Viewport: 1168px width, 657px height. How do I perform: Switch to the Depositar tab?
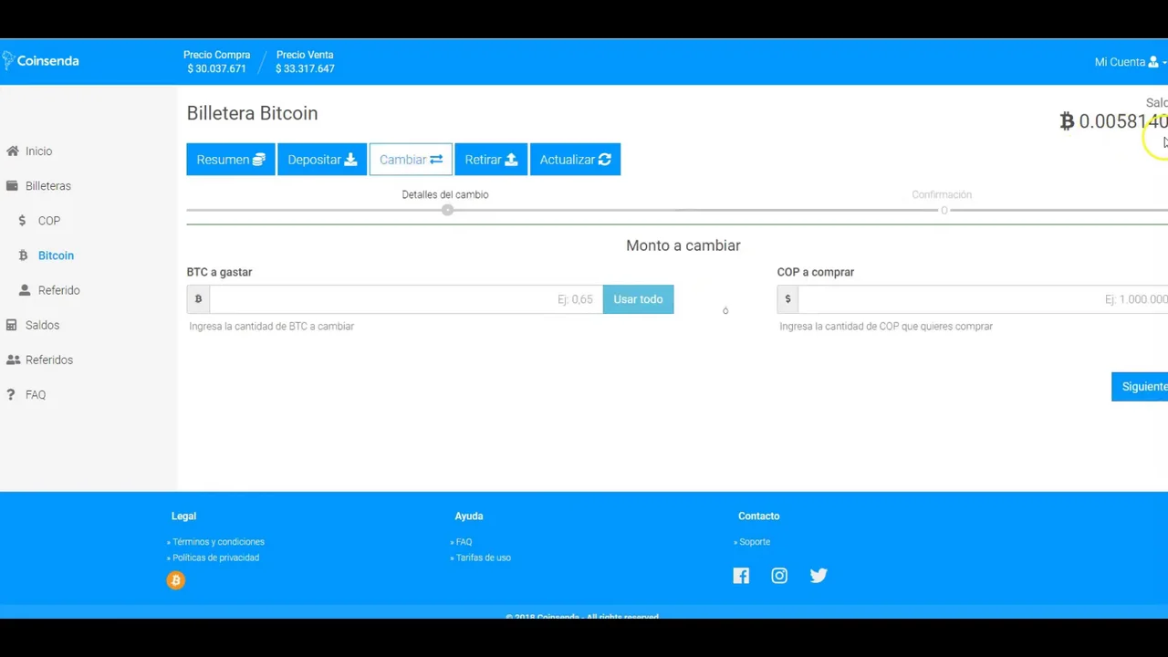click(x=322, y=160)
